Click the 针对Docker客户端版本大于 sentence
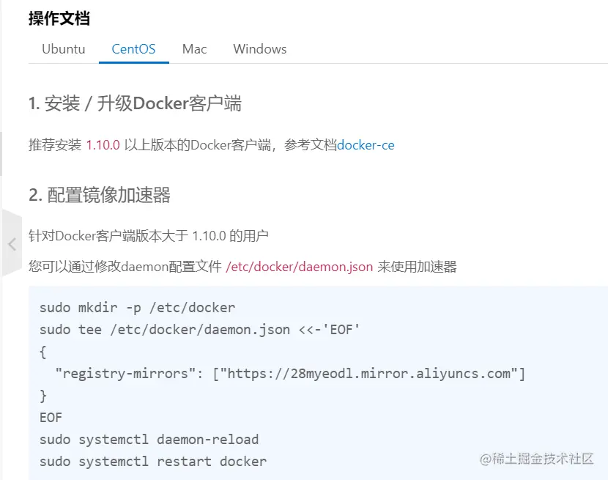Viewport: 608px width, 480px height. point(149,236)
